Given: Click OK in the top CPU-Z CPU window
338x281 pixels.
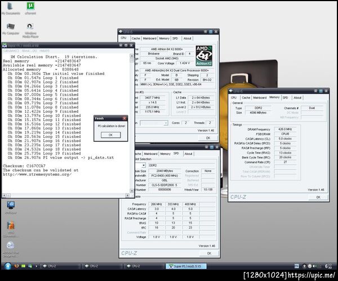Looking at the screenshot, I should click(208, 138).
